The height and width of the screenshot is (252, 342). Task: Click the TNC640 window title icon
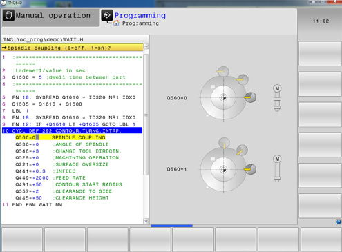tap(3, 3)
